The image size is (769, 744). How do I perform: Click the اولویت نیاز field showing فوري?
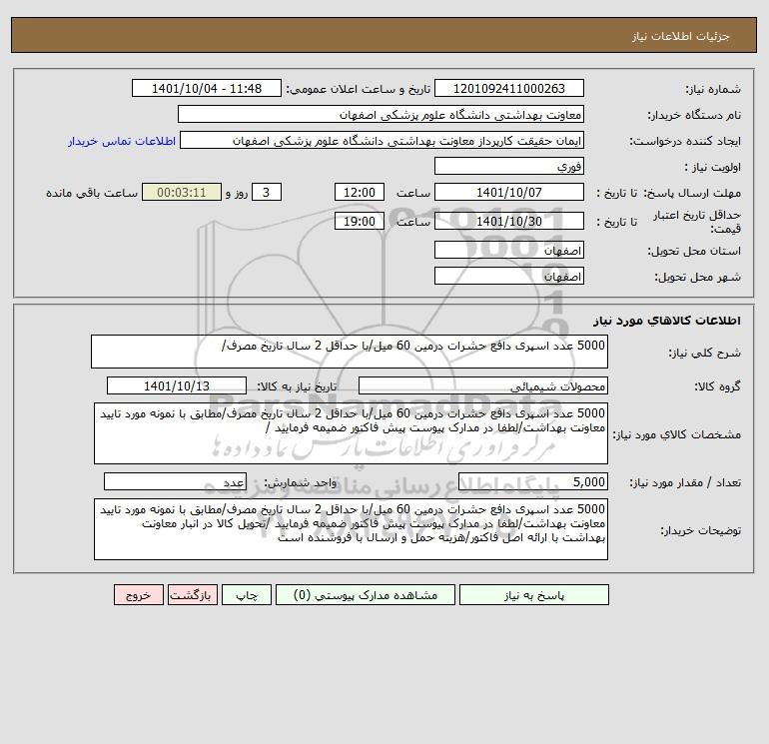pos(509,166)
